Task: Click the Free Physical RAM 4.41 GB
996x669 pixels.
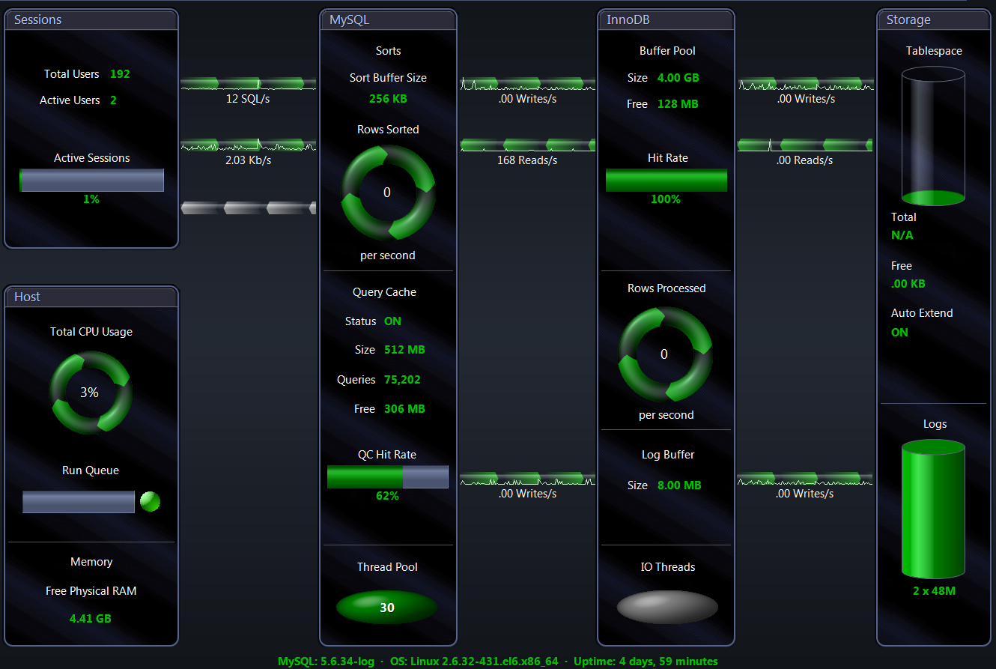Action: pos(91,619)
